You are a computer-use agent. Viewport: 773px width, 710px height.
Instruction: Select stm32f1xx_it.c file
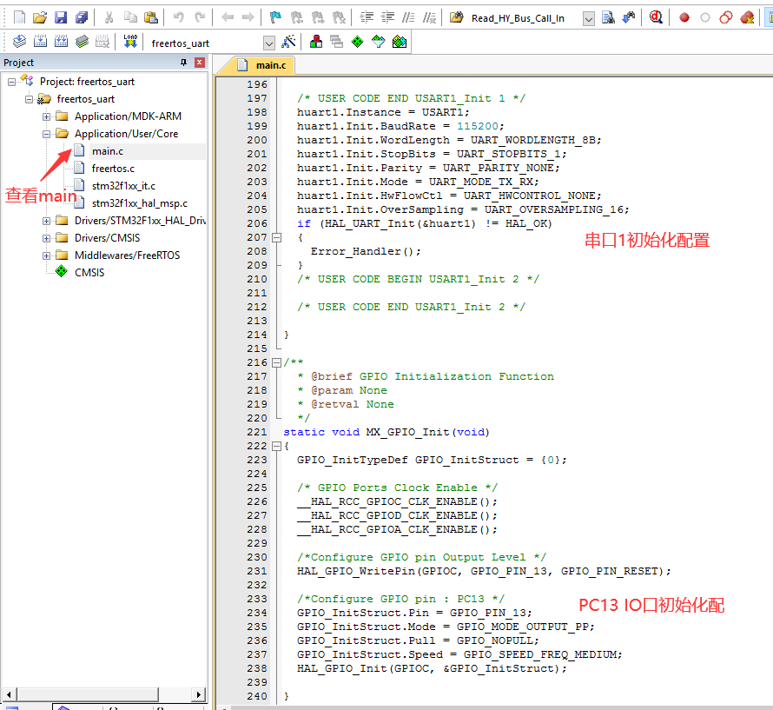click(123, 186)
